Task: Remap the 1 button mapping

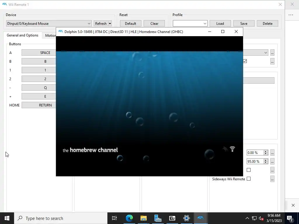Action: point(39,70)
